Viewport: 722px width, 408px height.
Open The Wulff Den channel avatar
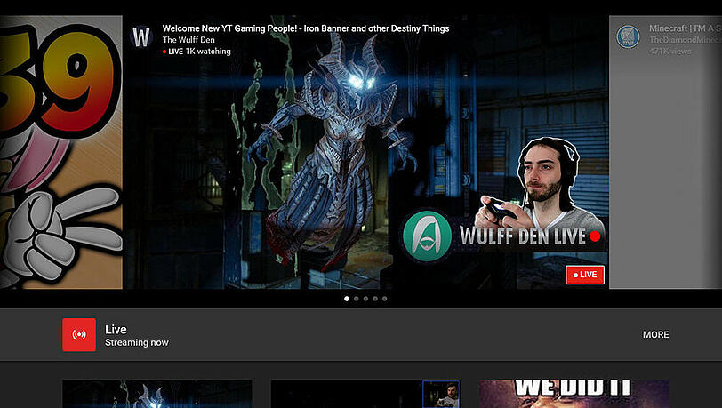(141, 36)
